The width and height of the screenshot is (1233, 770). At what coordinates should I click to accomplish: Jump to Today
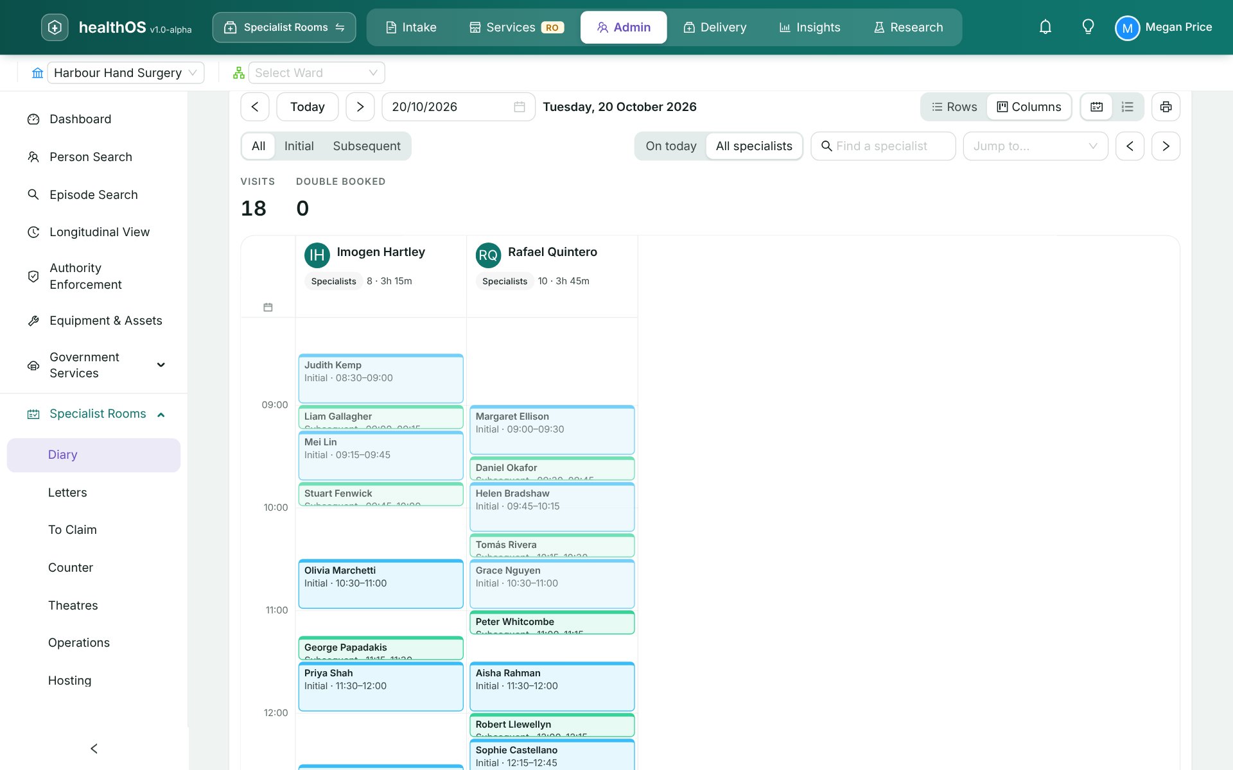pos(308,107)
